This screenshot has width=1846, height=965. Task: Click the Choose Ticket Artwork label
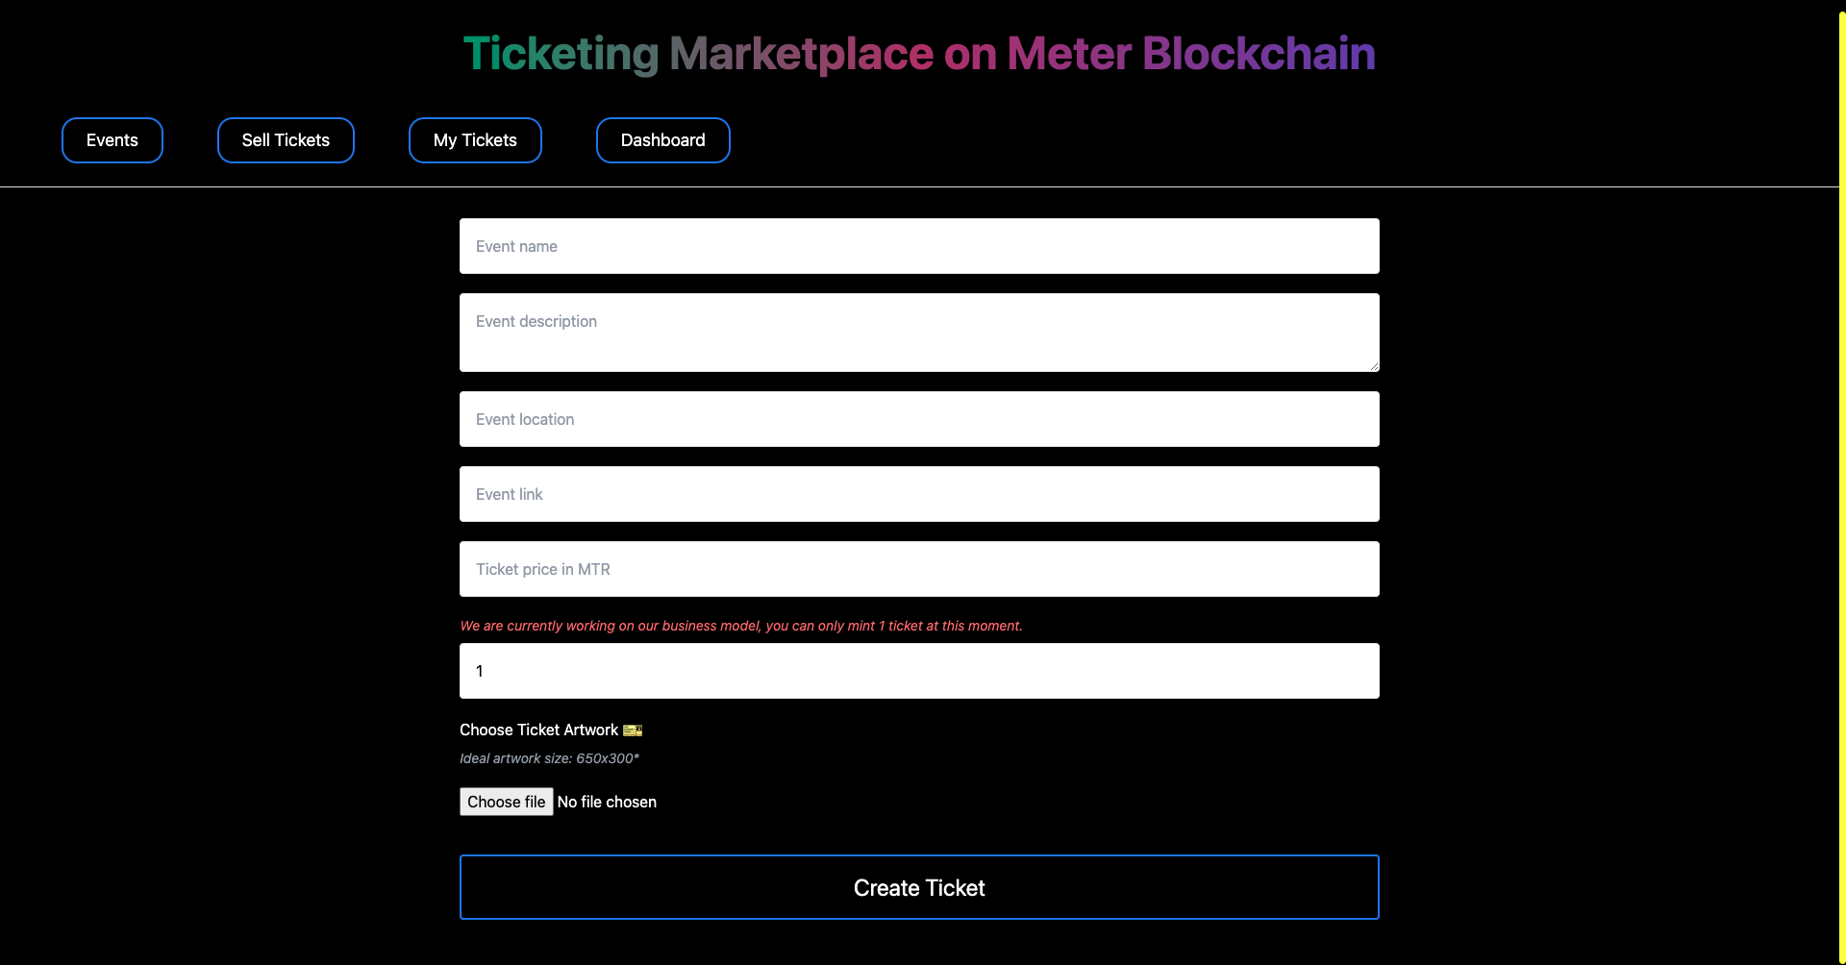pyautogui.click(x=539, y=730)
